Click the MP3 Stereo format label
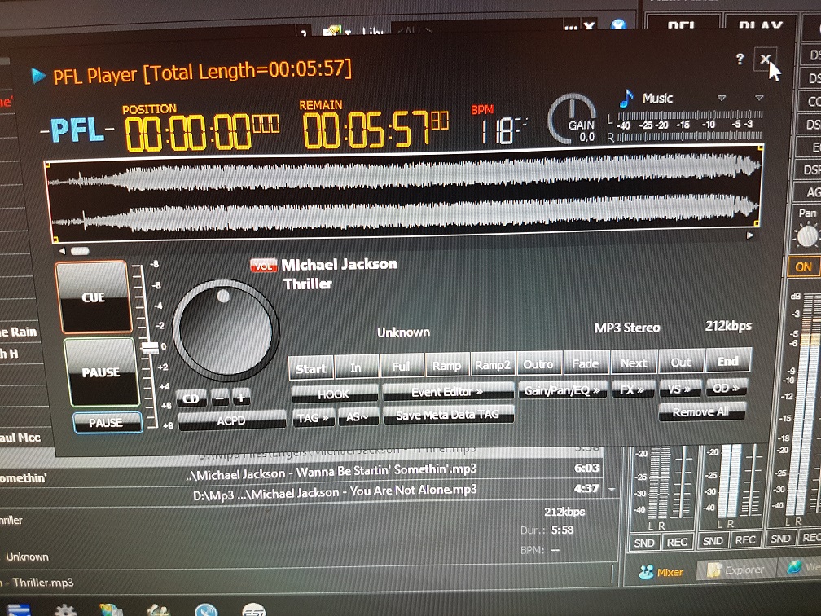 627,328
